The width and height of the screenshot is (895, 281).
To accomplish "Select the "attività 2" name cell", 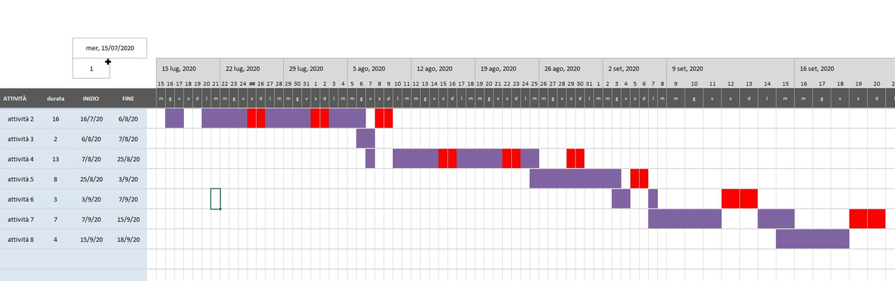I will (x=19, y=119).
